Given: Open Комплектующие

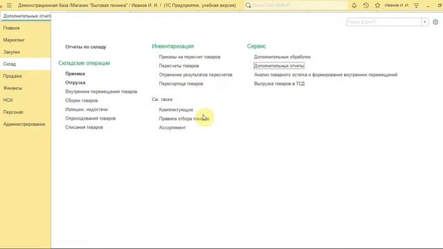Looking at the screenshot, I should tap(176, 110).
